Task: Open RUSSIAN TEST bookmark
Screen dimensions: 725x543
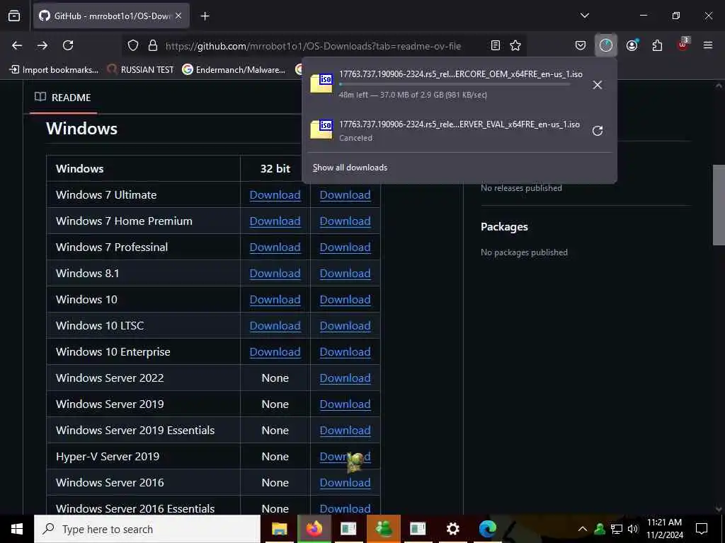Action: click(140, 70)
